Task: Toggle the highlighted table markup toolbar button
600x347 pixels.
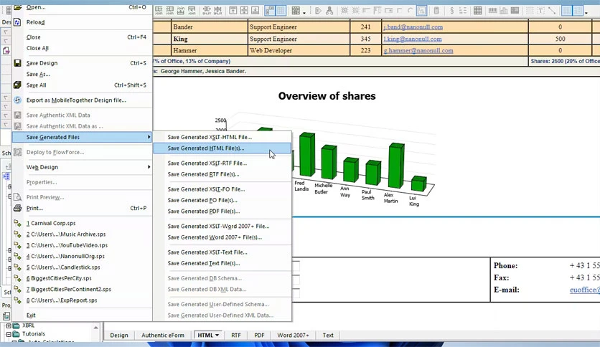Action: click(x=270, y=11)
